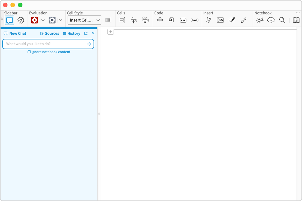302x201 pixels.
Task: Click the 'What would you like to do?' field
Action: (x=48, y=44)
